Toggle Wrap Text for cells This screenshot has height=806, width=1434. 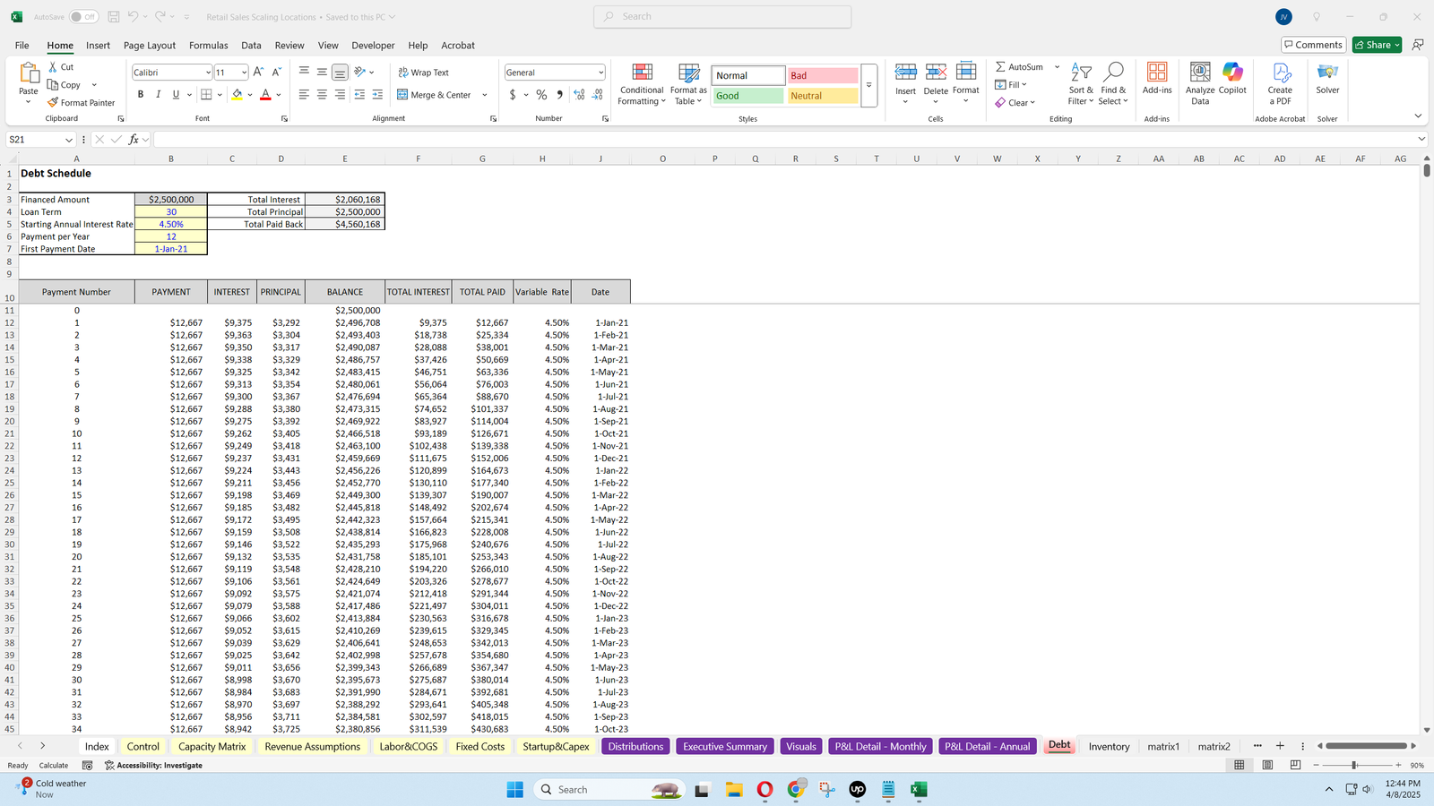[423, 73]
